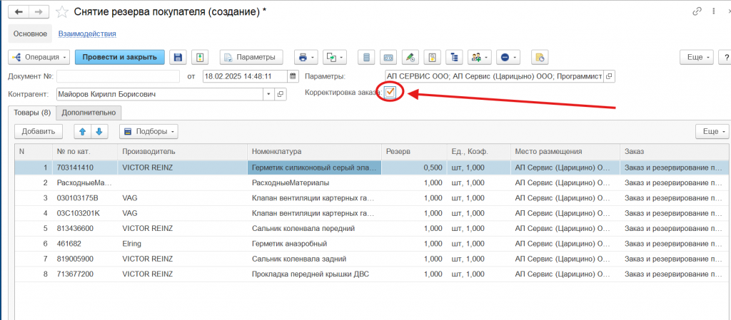The height and width of the screenshot is (320, 731).
Task: Open the Взаимодействия section
Action: tap(87, 33)
